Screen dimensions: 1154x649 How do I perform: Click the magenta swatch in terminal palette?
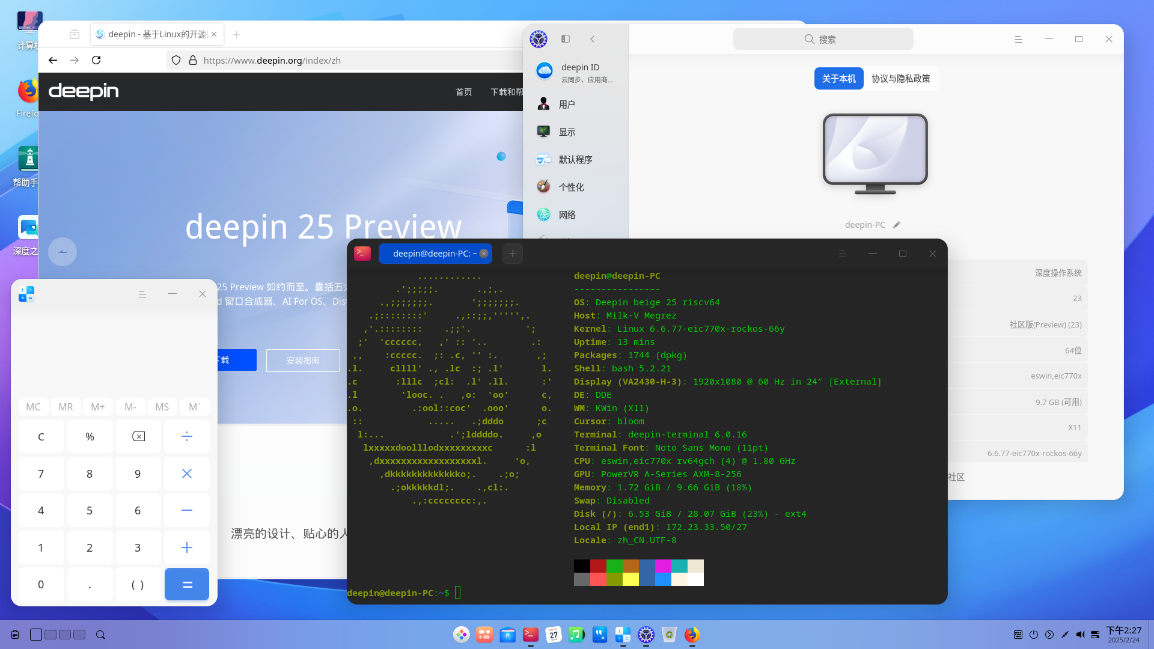663,566
